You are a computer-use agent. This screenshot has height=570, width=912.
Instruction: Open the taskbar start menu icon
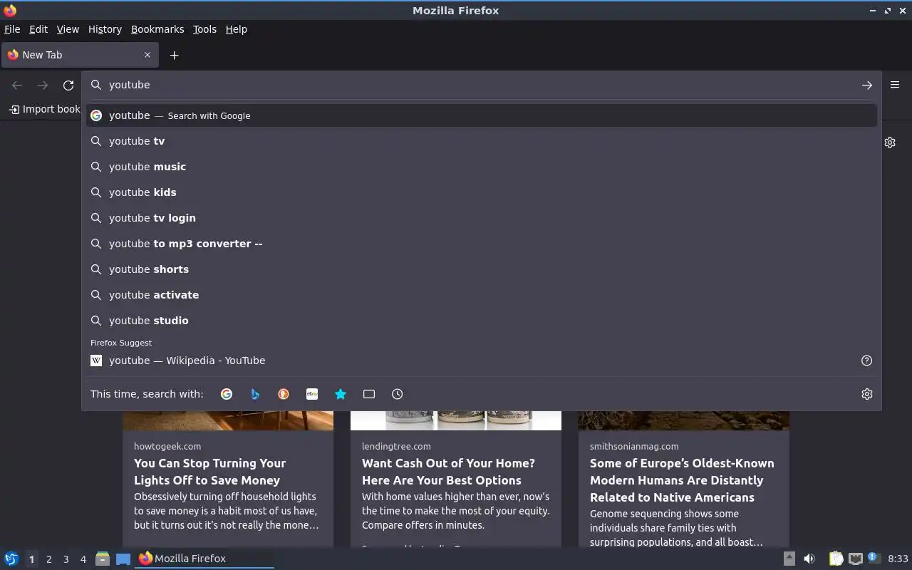pyautogui.click(x=11, y=559)
